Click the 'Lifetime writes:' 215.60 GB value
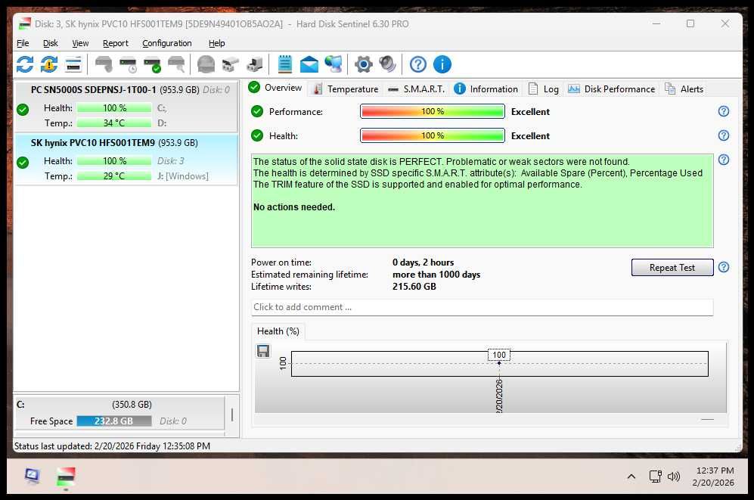 point(414,287)
